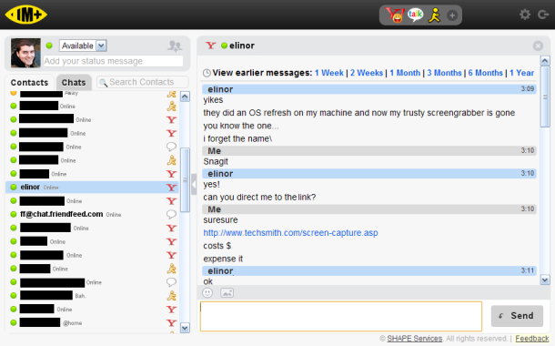Focus the Search Contacts field
This screenshot has height=346, width=555.
click(x=142, y=82)
